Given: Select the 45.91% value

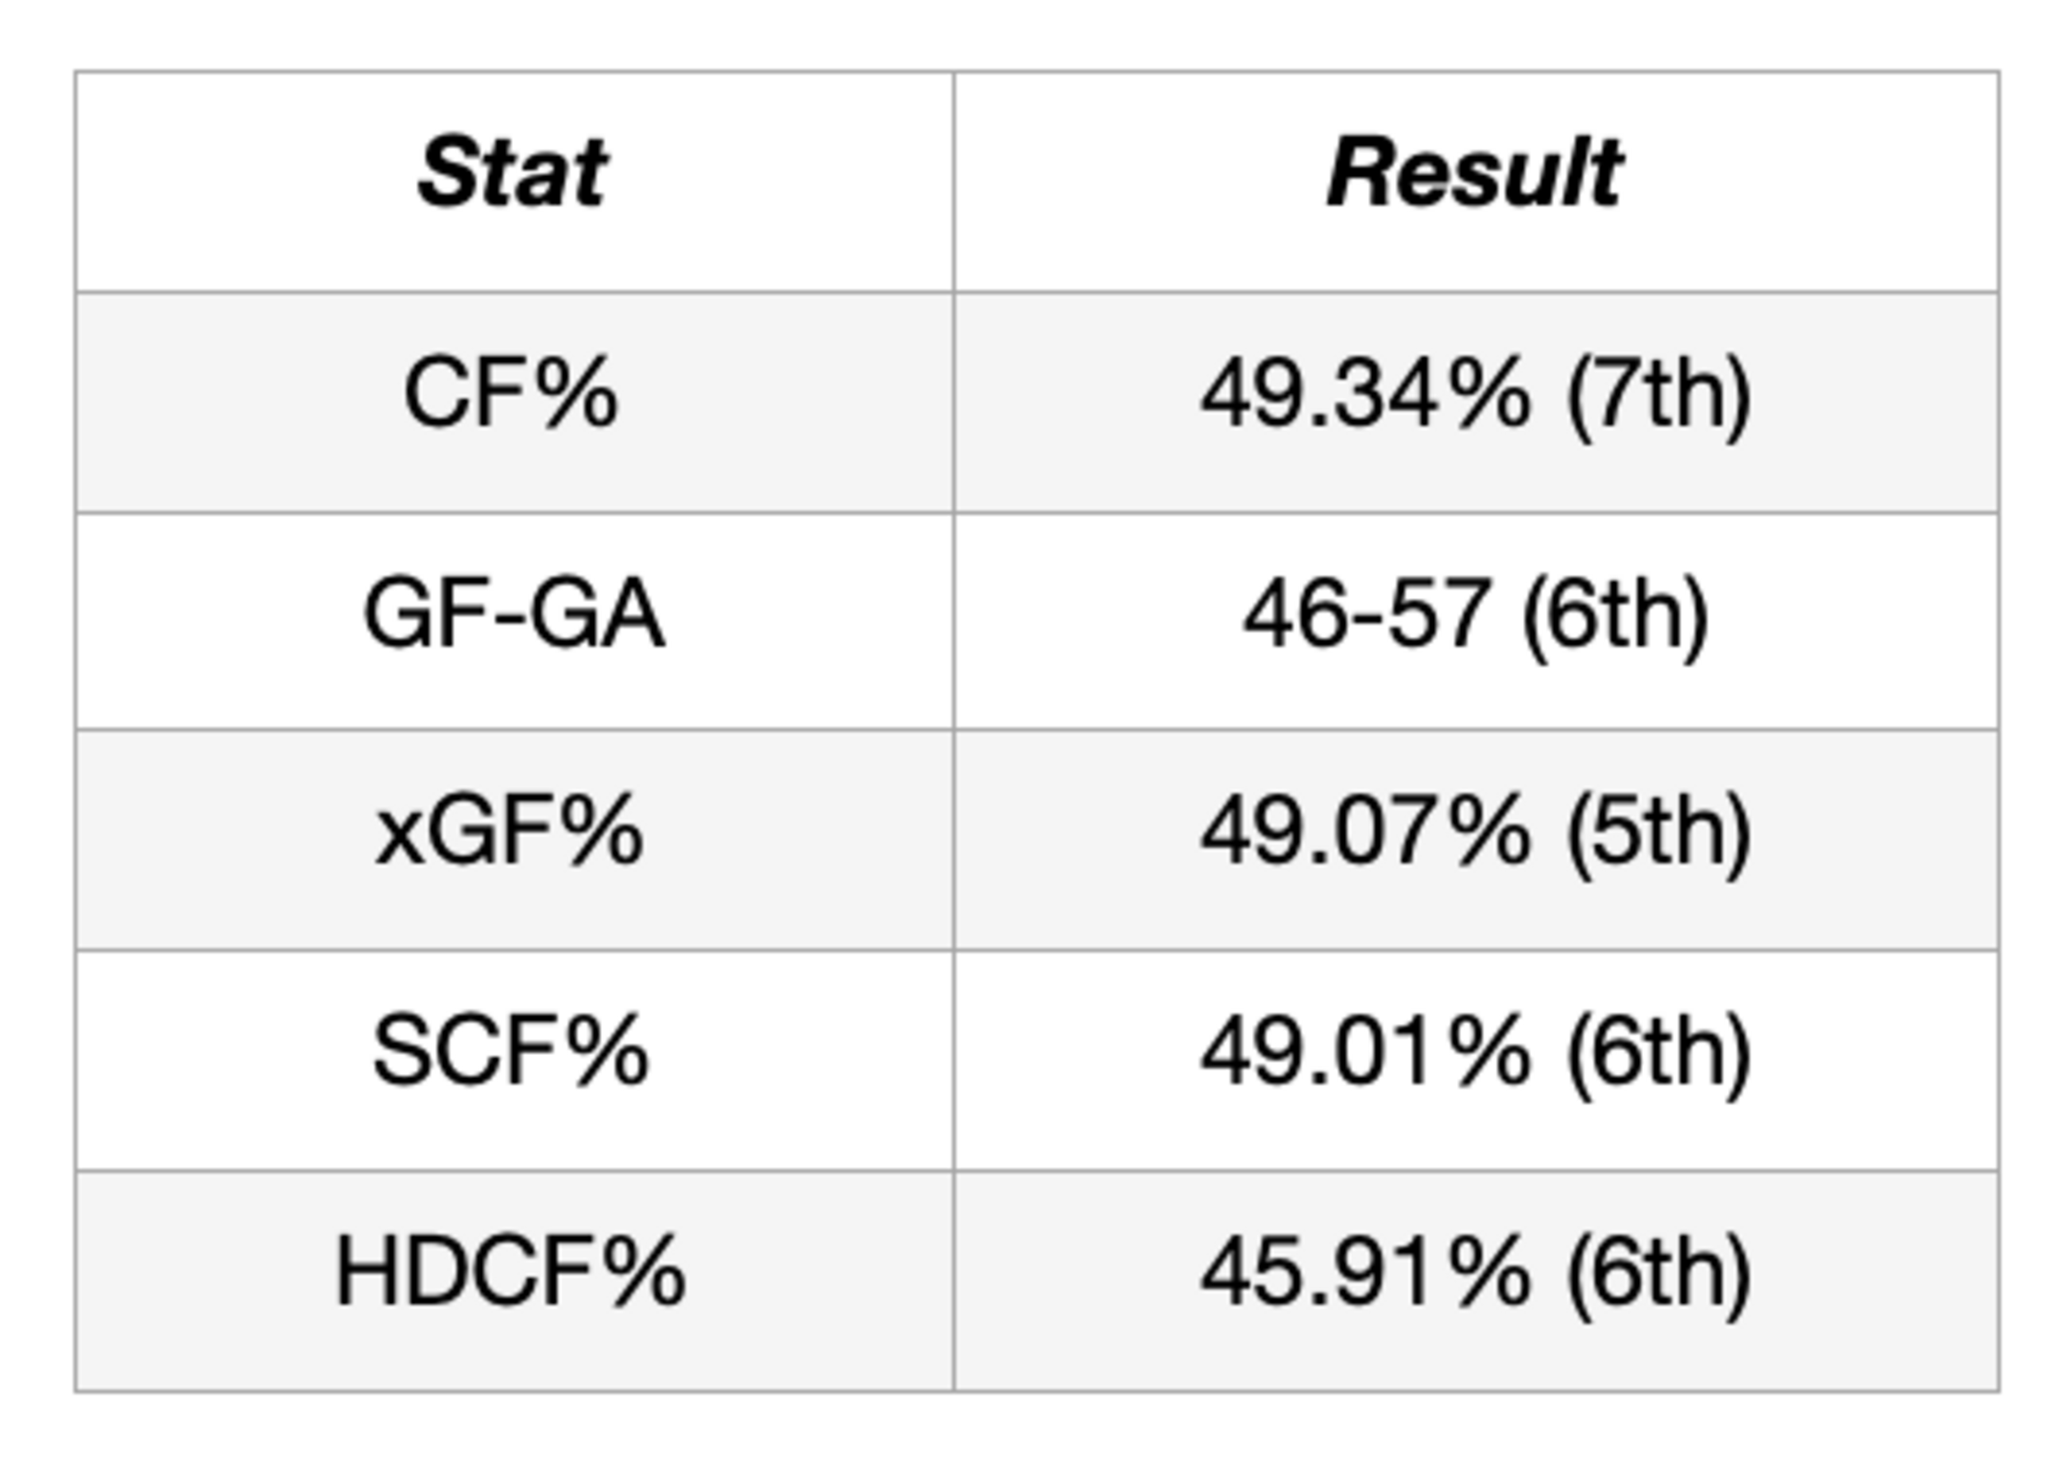Looking at the screenshot, I should click(1366, 1272).
